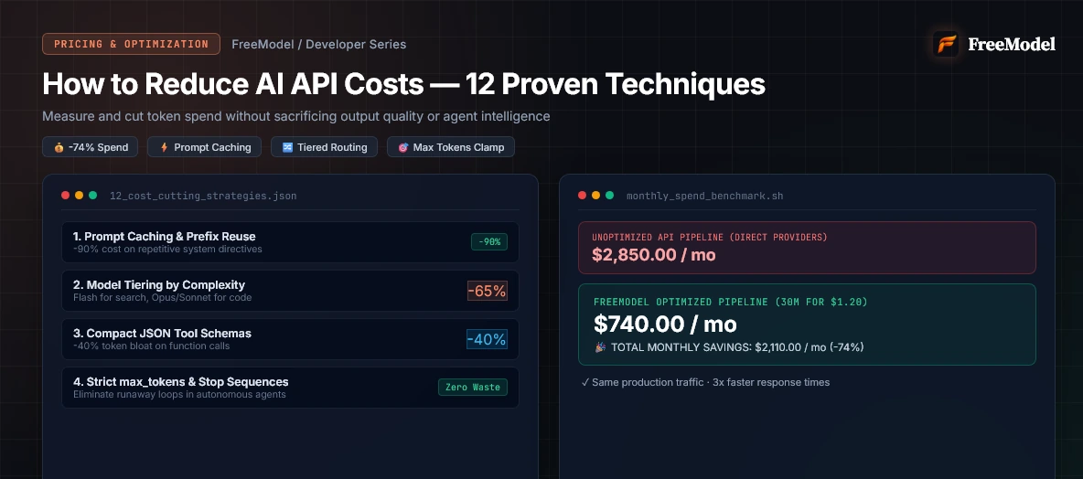Click lightning bolt icon in Prompt Caching chip

point(164,147)
